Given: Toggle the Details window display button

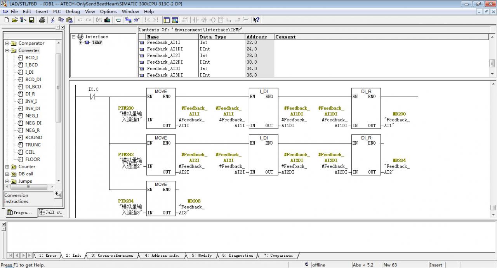Looking at the screenshot, I should pyautogui.click(x=175, y=20).
